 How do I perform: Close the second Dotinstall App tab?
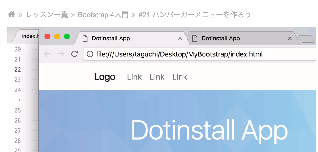(290, 38)
